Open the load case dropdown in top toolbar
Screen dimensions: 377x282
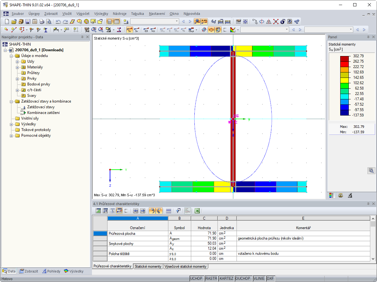(x=177, y=22)
